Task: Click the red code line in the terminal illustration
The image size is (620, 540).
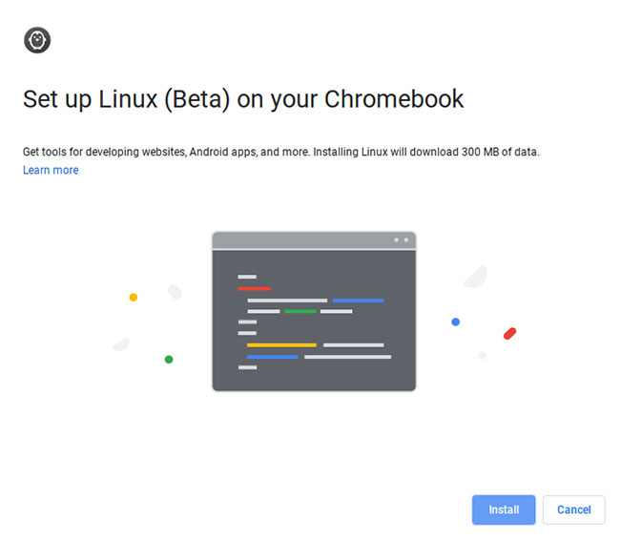Action: (255, 288)
